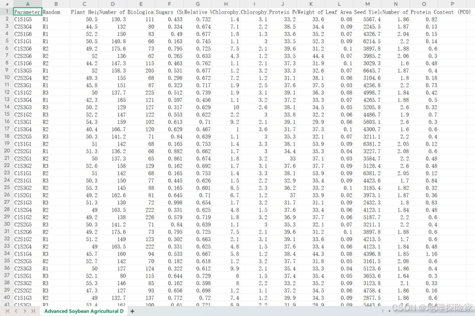The width and height of the screenshot is (475, 316).
Task: Select column M header
Action: click(x=368, y=4)
